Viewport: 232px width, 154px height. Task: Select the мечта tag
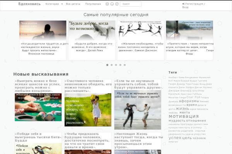pyautogui.click(x=185, y=112)
